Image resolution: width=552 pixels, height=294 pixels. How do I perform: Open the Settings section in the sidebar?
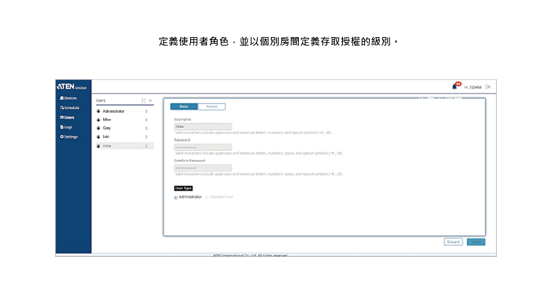(70, 136)
